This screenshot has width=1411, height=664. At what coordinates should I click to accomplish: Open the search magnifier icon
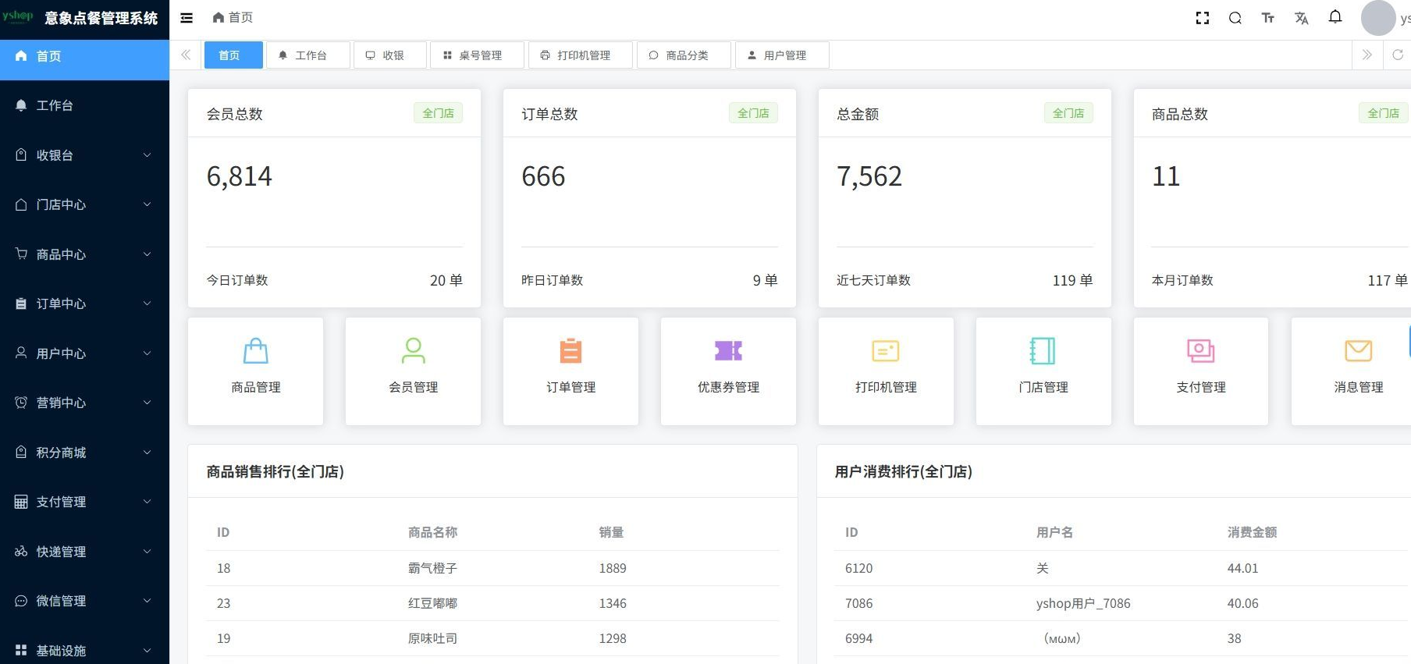(x=1235, y=18)
